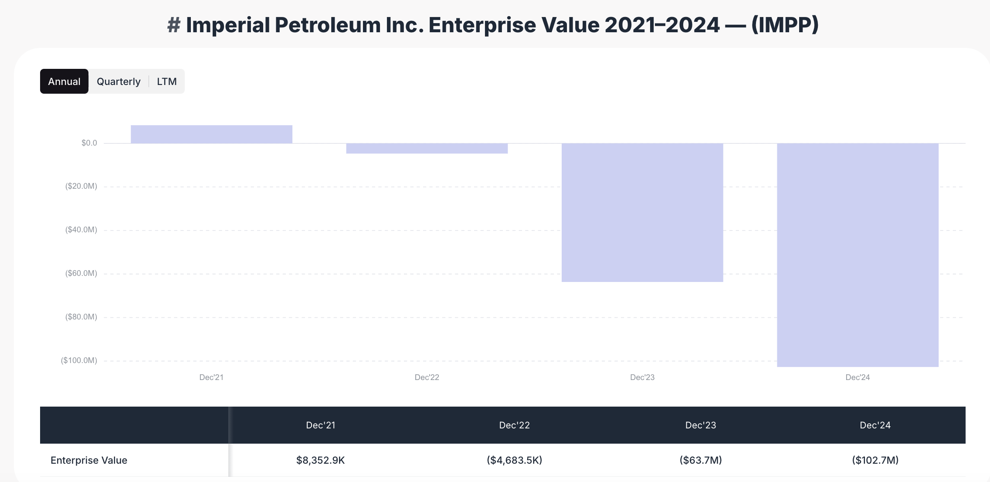Click the $0.0 y-axis label

89,143
